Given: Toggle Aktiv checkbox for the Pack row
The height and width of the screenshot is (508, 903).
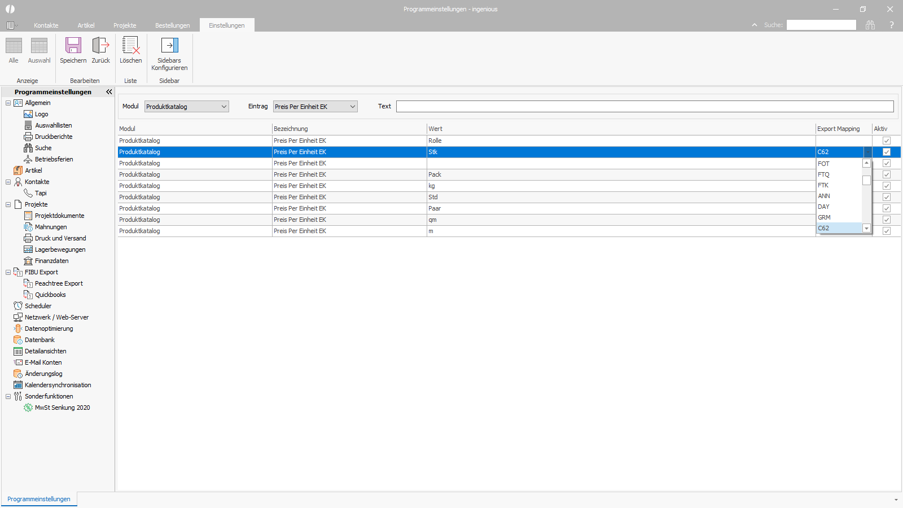Looking at the screenshot, I should pyautogui.click(x=887, y=174).
